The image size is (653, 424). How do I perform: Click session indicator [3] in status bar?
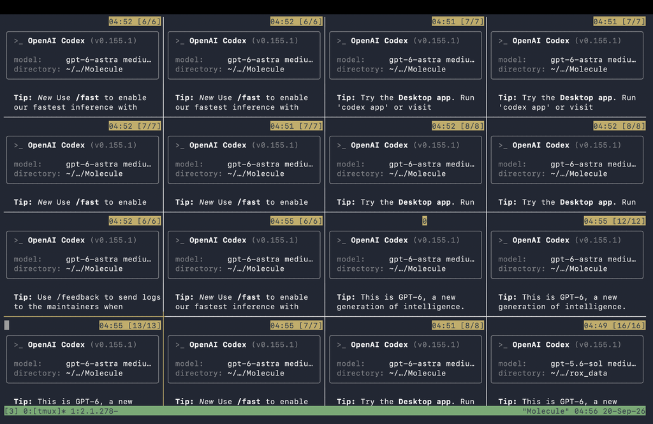(x=11, y=411)
